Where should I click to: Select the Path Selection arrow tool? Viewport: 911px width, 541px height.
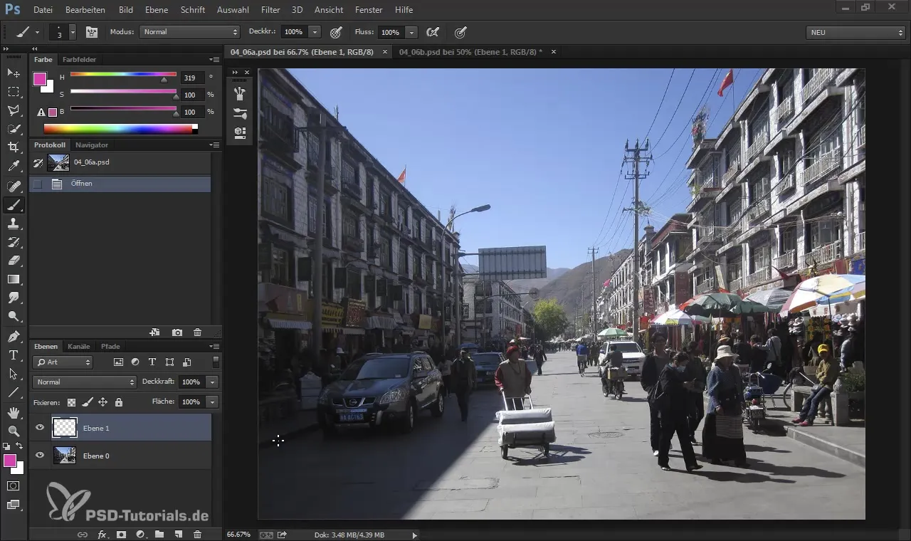pyautogui.click(x=14, y=373)
